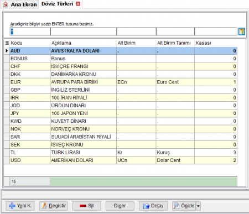249x214 pixels.
Task: Focus the Kodu search input field
Action: 30,32
